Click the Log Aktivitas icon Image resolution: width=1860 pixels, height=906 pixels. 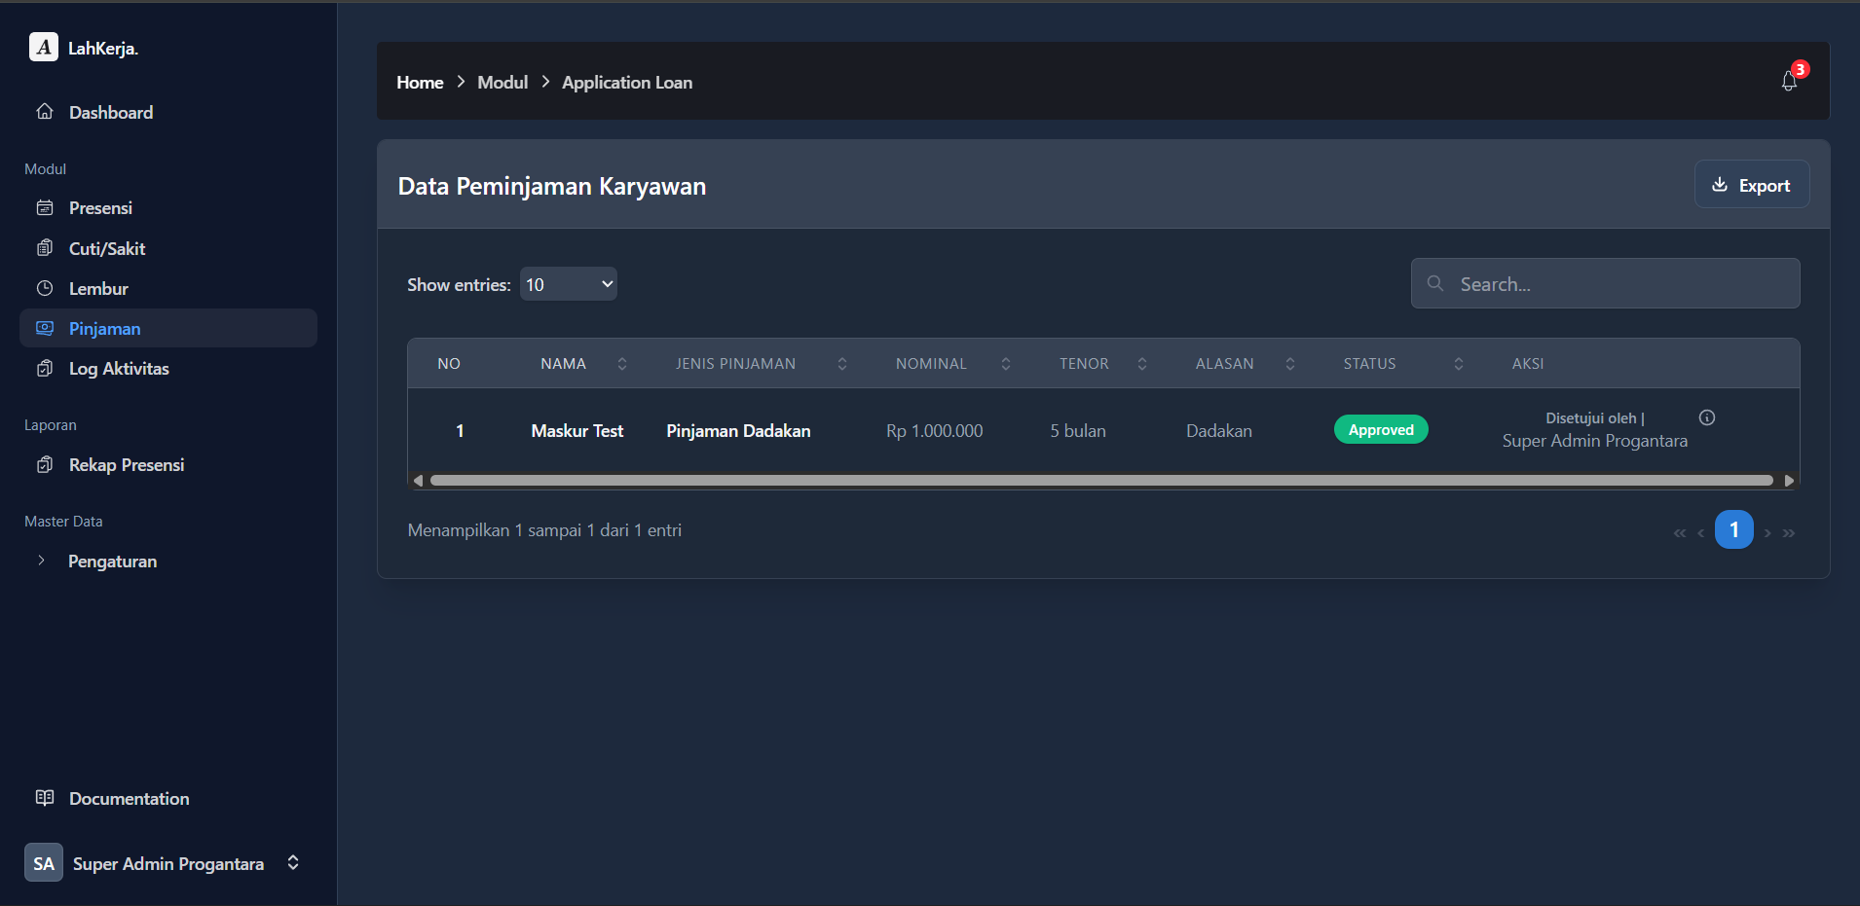coord(45,368)
